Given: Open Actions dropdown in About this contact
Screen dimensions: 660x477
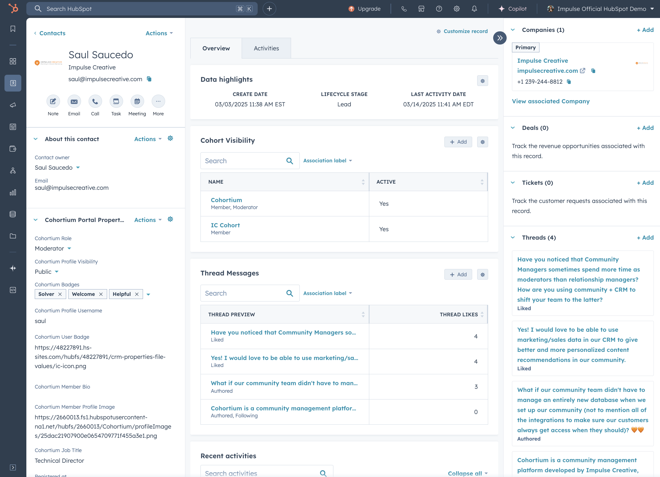Looking at the screenshot, I should pyautogui.click(x=148, y=139).
